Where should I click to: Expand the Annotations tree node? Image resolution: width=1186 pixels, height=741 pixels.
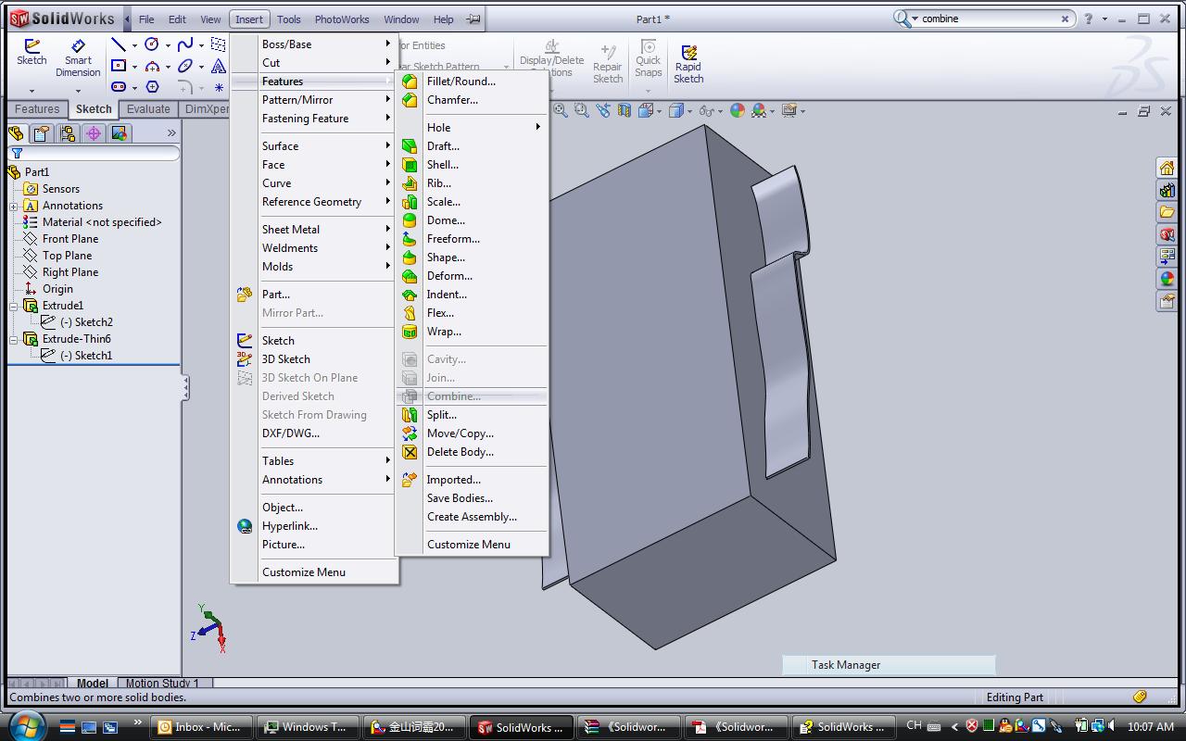(x=14, y=206)
